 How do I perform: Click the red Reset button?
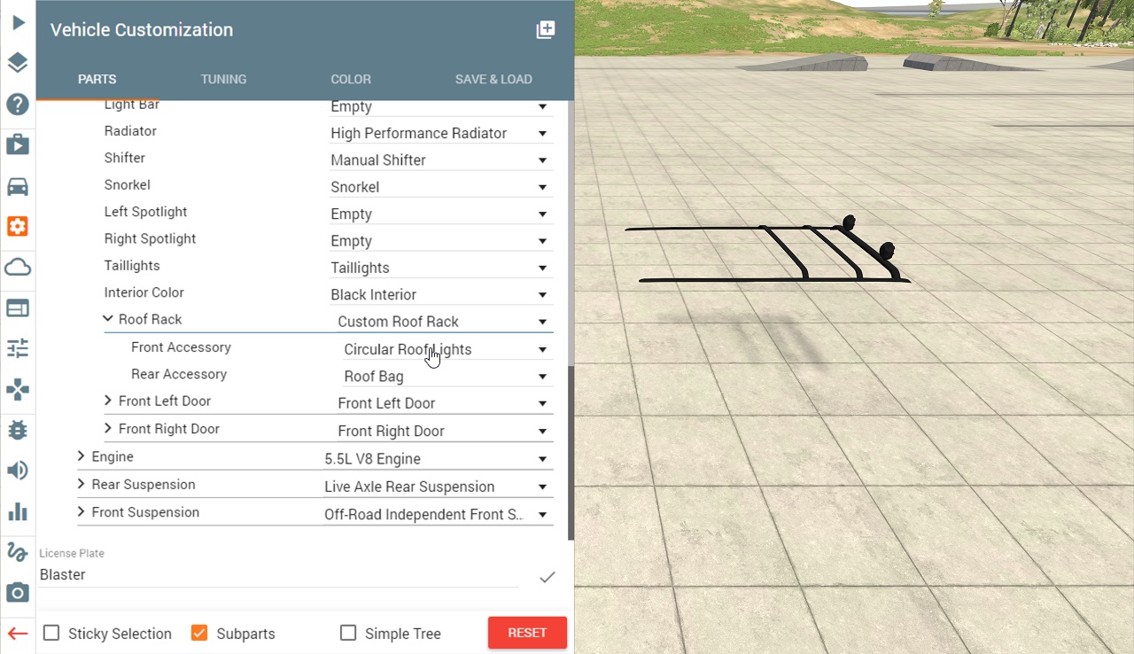(x=527, y=633)
